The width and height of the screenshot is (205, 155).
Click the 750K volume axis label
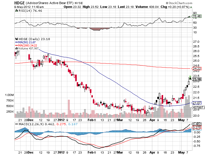10,100
